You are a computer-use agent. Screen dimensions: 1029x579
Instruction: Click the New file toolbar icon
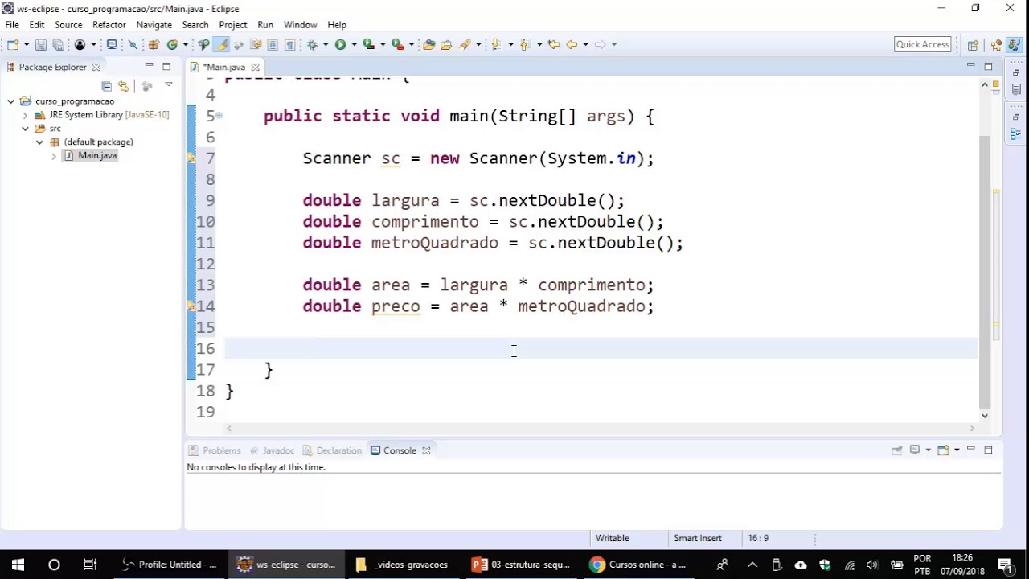(x=13, y=44)
